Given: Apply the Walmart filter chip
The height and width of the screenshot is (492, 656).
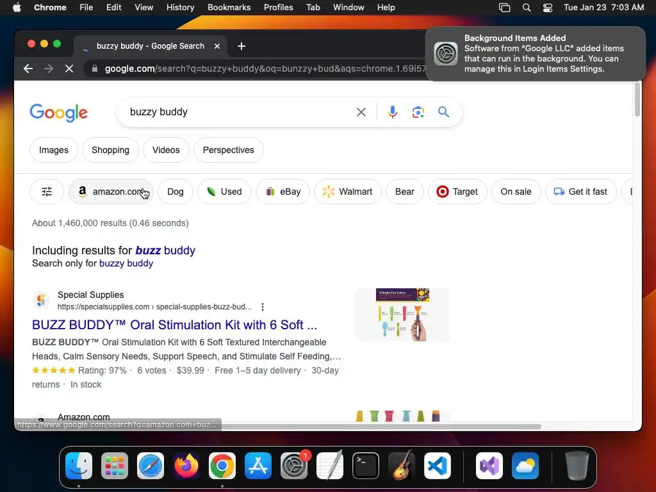Looking at the screenshot, I should (x=348, y=192).
